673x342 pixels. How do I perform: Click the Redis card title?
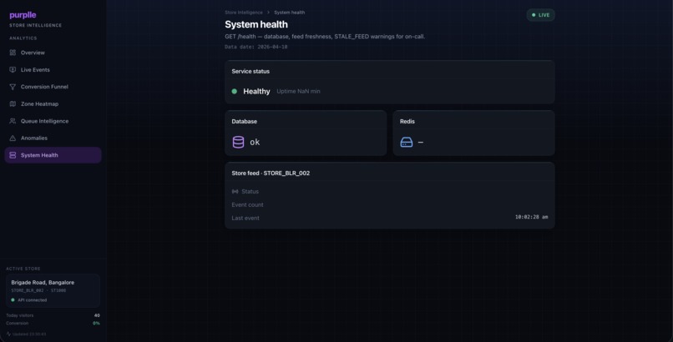[x=407, y=122]
